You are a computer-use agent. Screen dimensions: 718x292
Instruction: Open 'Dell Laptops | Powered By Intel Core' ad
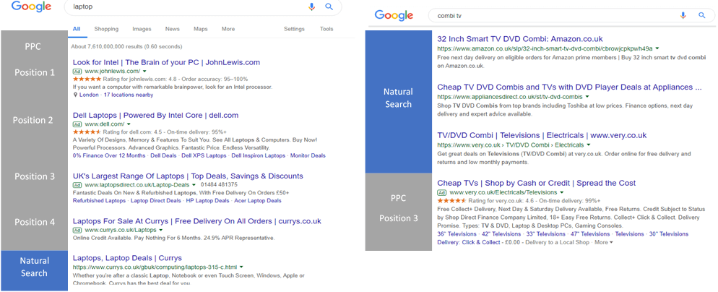coord(156,115)
